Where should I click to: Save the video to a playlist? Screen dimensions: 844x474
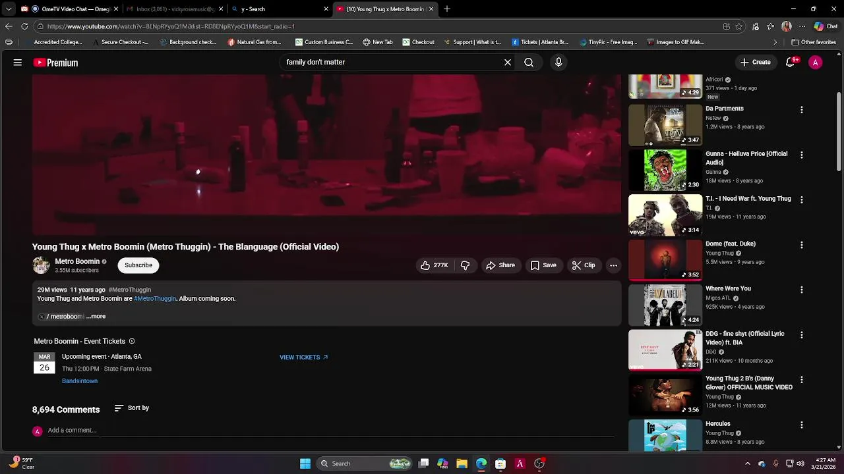543,265
